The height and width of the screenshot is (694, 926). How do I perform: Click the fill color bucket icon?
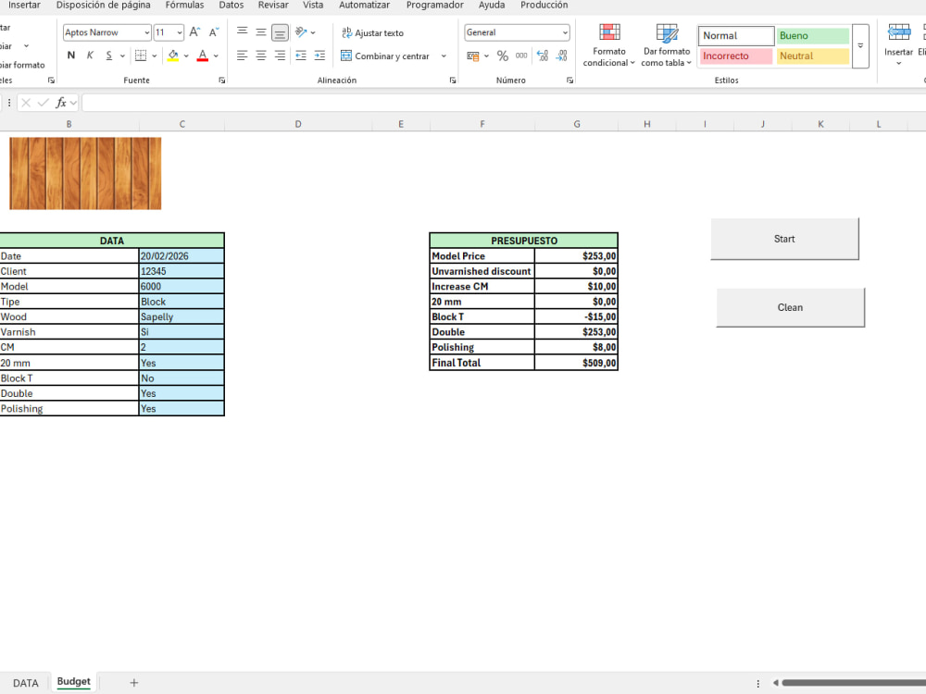[x=173, y=56]
